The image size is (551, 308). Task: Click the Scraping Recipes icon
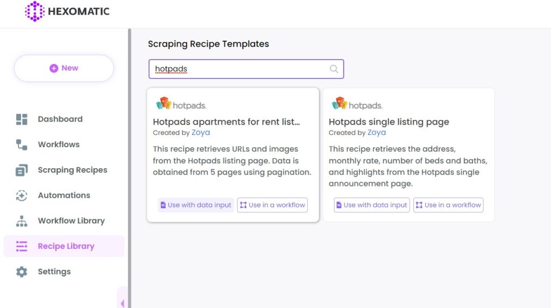(x=22, y=170)
